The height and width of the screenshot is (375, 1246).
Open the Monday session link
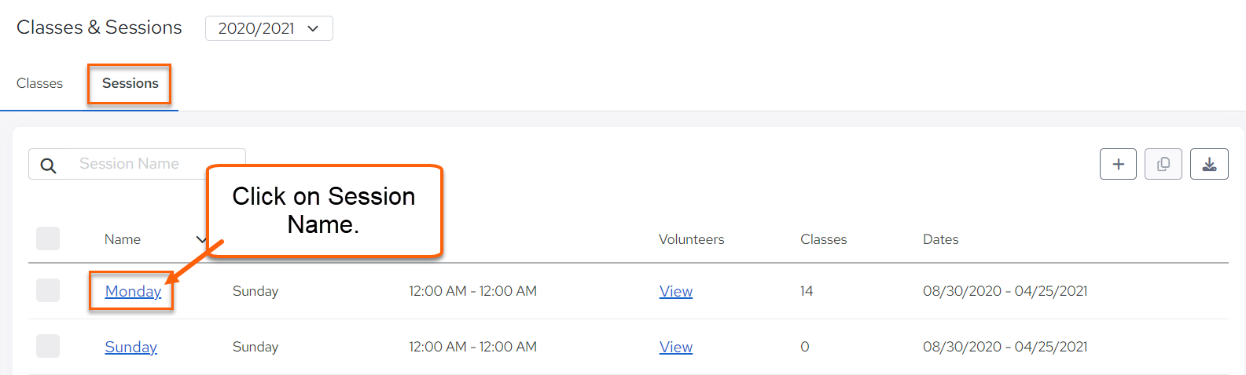pyautogui.click(x=133, y=291)
